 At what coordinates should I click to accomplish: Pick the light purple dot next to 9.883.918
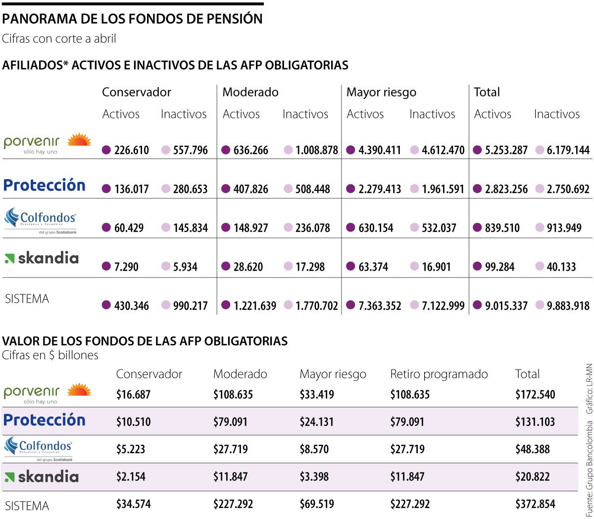[540, 305]
